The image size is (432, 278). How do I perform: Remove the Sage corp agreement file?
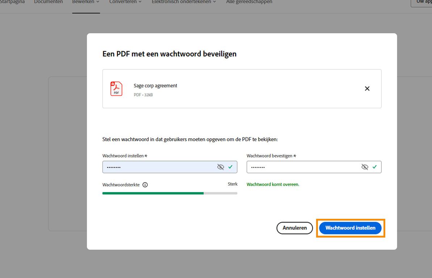click(367, 88)
